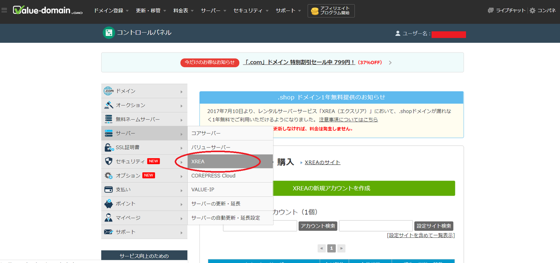Select サーバーの更新・延長 from the submenu

(231, 204)
